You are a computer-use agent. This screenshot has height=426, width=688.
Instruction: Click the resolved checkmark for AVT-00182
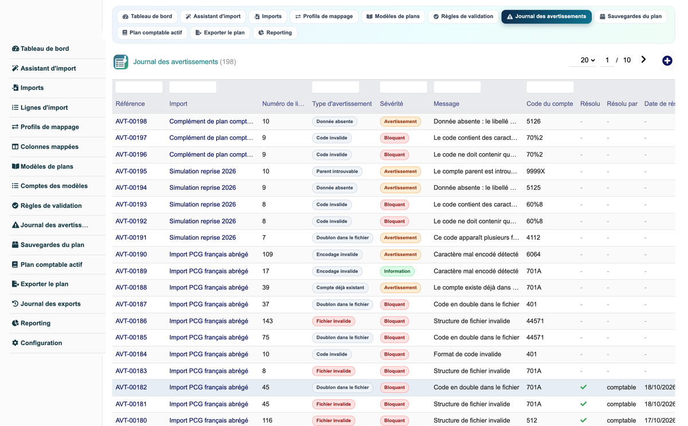point(584,387)
